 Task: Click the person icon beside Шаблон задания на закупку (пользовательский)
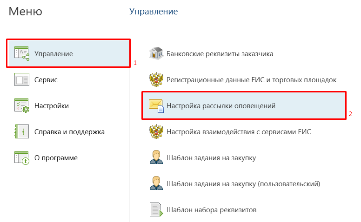click(x=155, y=184)
